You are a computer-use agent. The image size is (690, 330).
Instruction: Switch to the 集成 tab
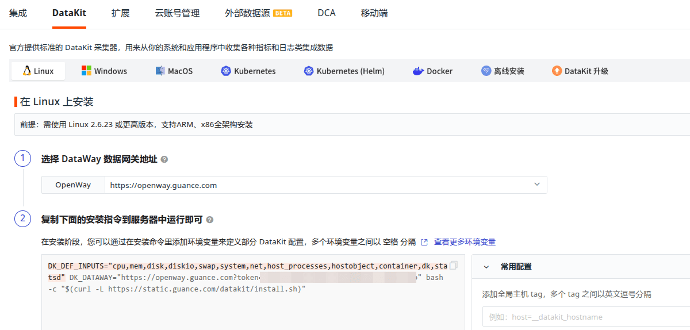click(x=18, y=13)
